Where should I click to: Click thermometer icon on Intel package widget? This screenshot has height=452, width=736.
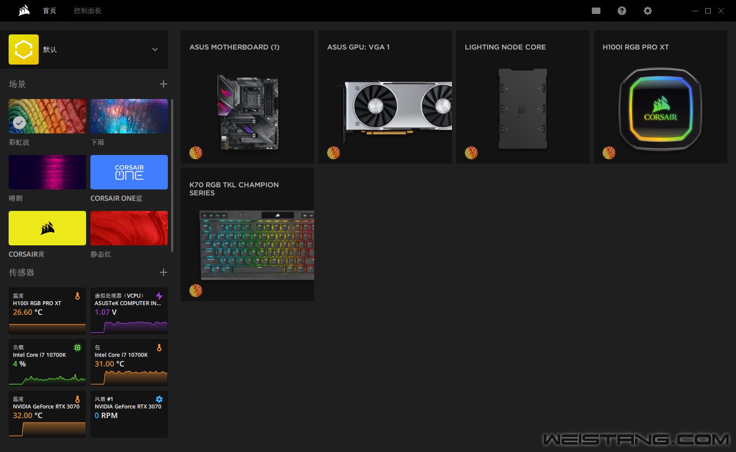tap(159, 348)
